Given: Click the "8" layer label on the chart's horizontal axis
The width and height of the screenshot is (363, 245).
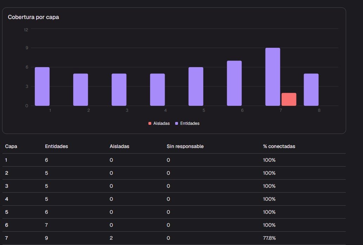Looking at the screenshot, I should [x=319, y=110].
